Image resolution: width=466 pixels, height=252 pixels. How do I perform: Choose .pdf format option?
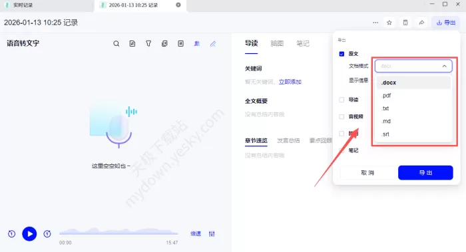click(x=413, y=96)
